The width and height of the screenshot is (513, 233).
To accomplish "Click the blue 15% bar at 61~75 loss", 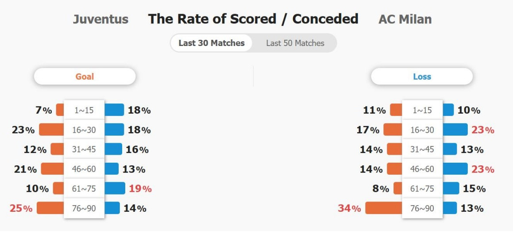I will pyautogui.click(x=451, y=188).
